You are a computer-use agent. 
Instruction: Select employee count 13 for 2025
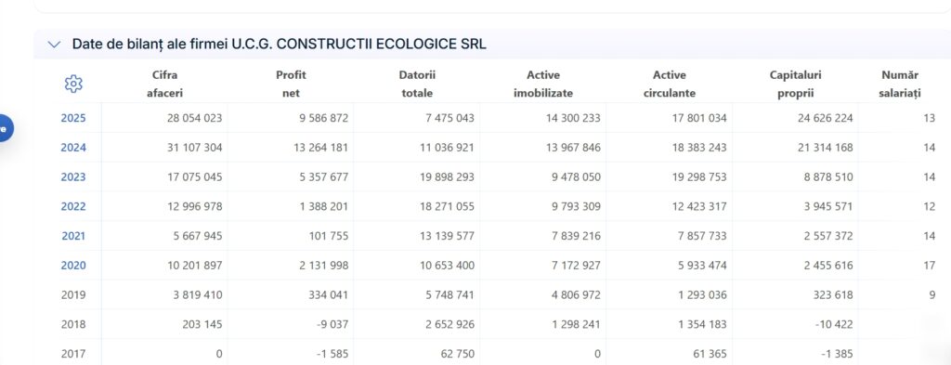(x=930, y=118)
